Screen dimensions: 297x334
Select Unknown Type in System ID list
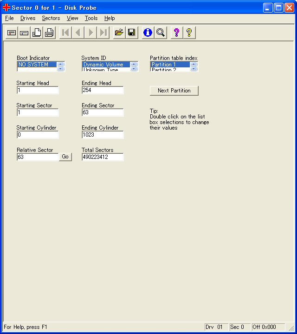(x=106, y=69)
